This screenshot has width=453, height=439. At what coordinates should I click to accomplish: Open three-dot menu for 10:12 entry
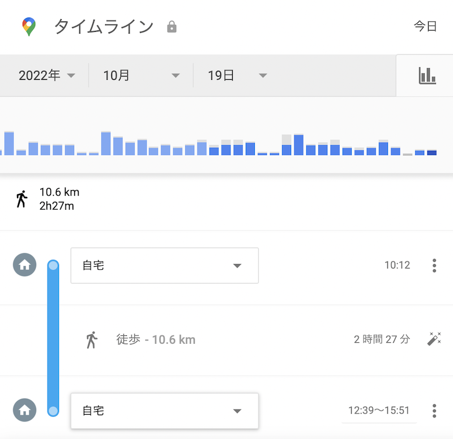point(434,265)
